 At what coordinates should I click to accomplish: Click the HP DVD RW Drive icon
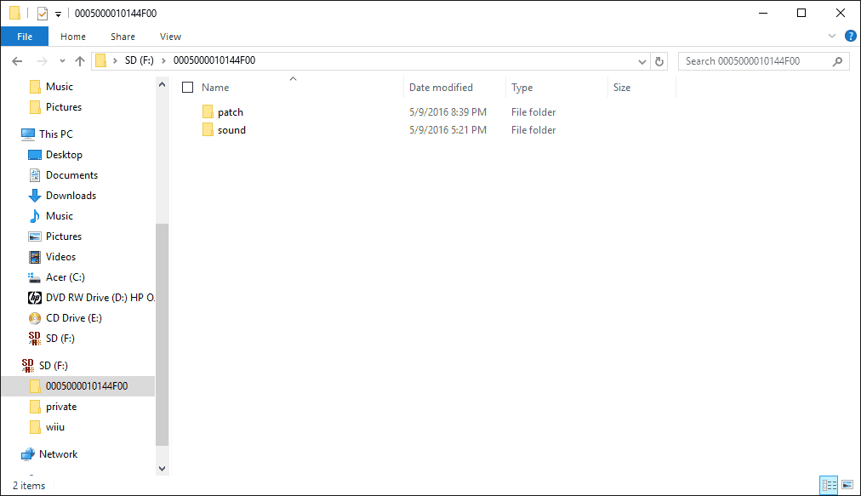pyautogui.click(x=35, y=298)
